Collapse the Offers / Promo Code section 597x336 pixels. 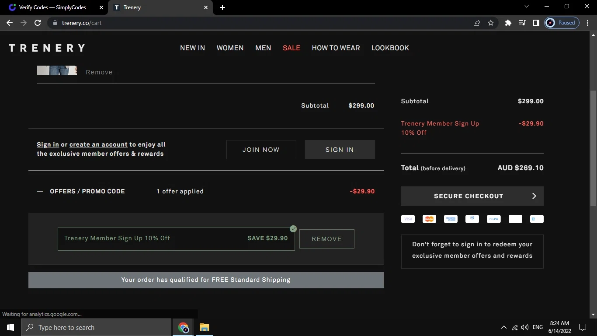40,191
